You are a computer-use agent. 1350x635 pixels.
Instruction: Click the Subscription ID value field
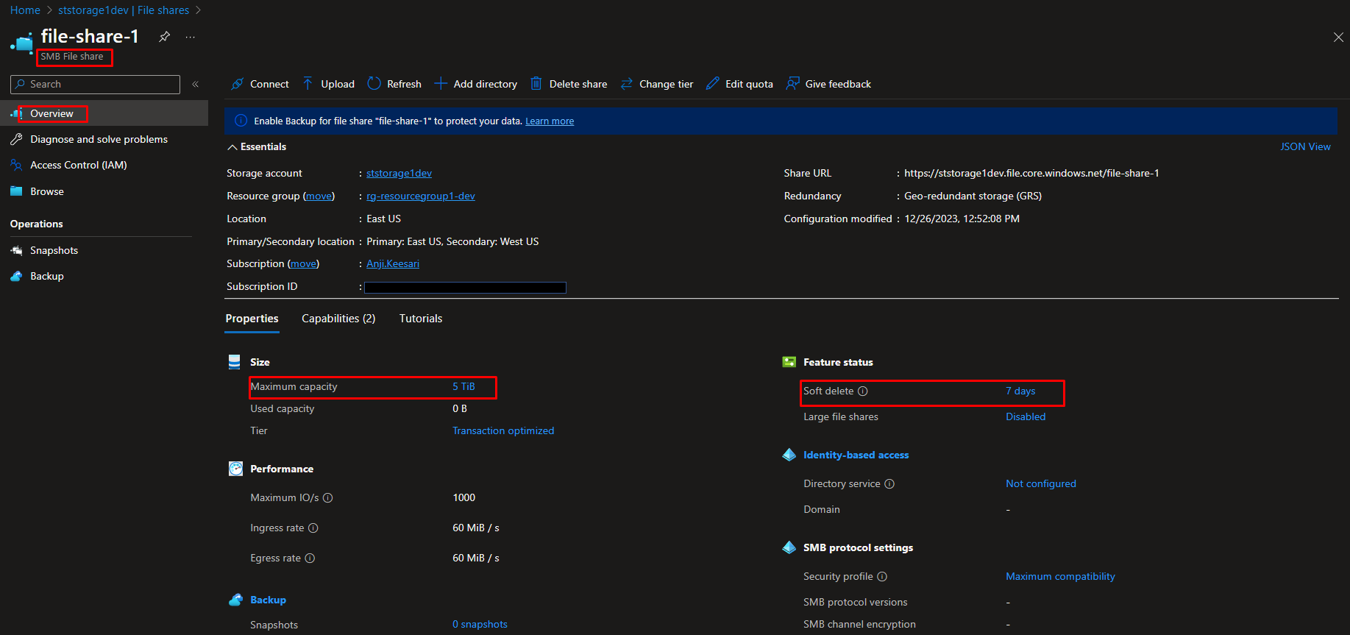(x=465, y=288)
